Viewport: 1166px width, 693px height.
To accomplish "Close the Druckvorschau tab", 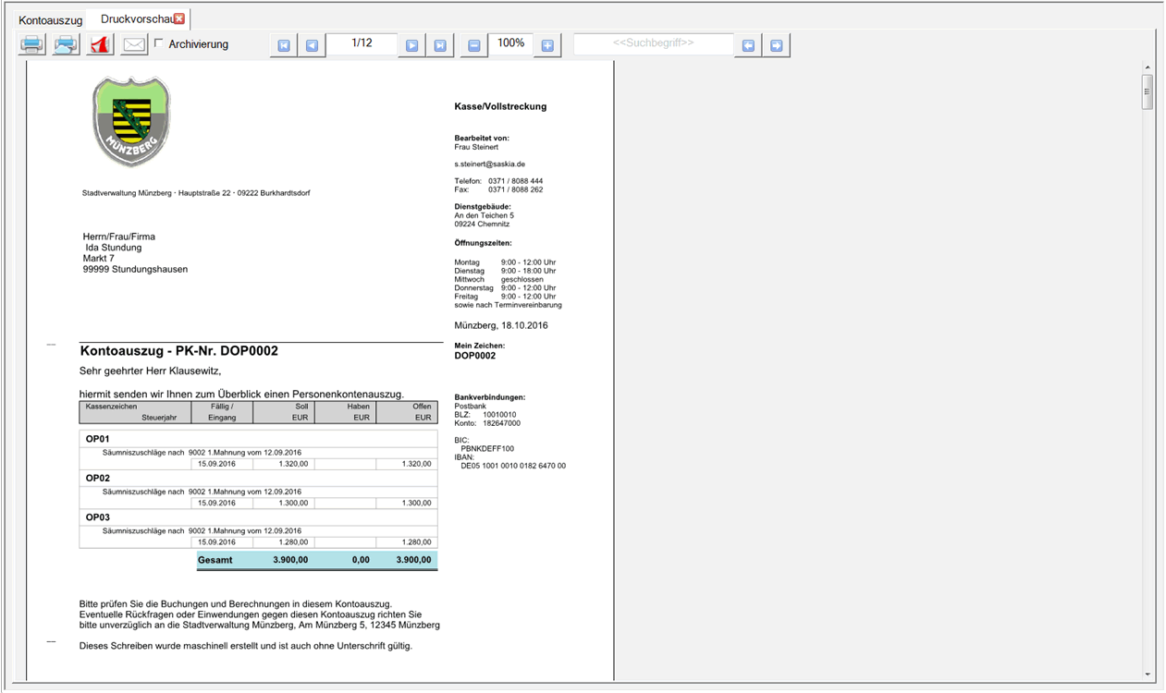I will 179,18.
